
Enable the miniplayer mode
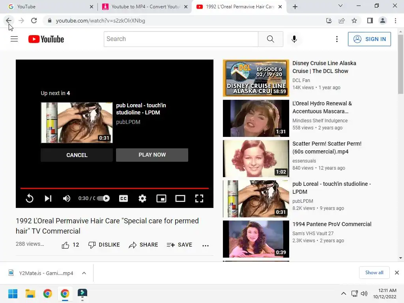[161, 198]
